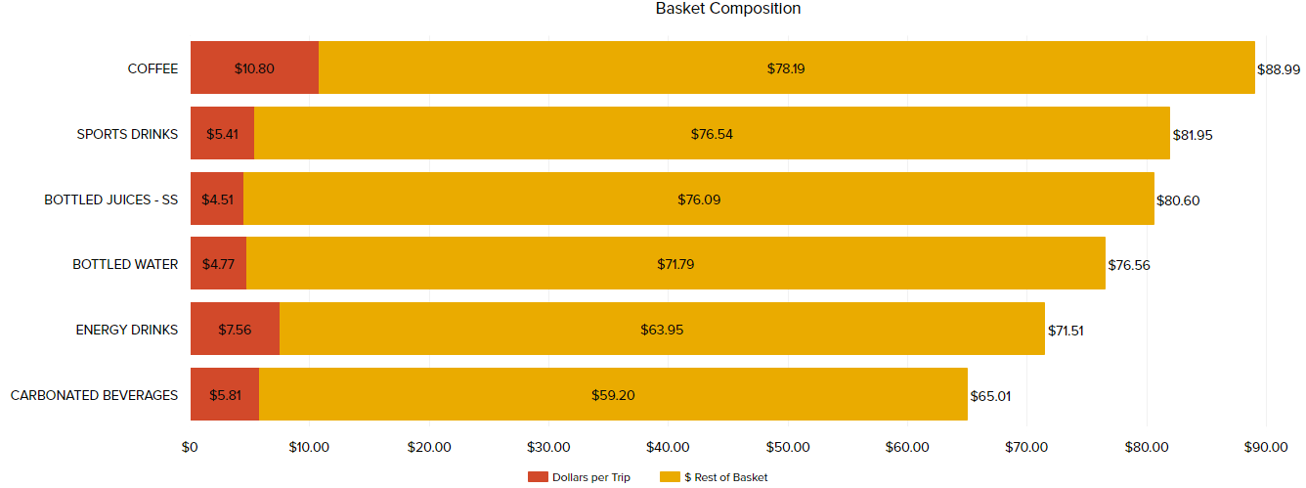Click the Sports Drinks $76.54 yellow segment
The height and width of the screenshot is (488, 1306).
712,134
